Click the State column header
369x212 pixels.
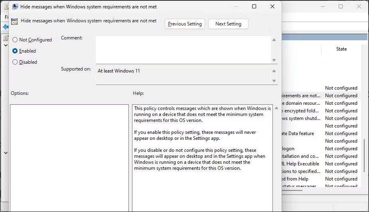pos(341,49)
